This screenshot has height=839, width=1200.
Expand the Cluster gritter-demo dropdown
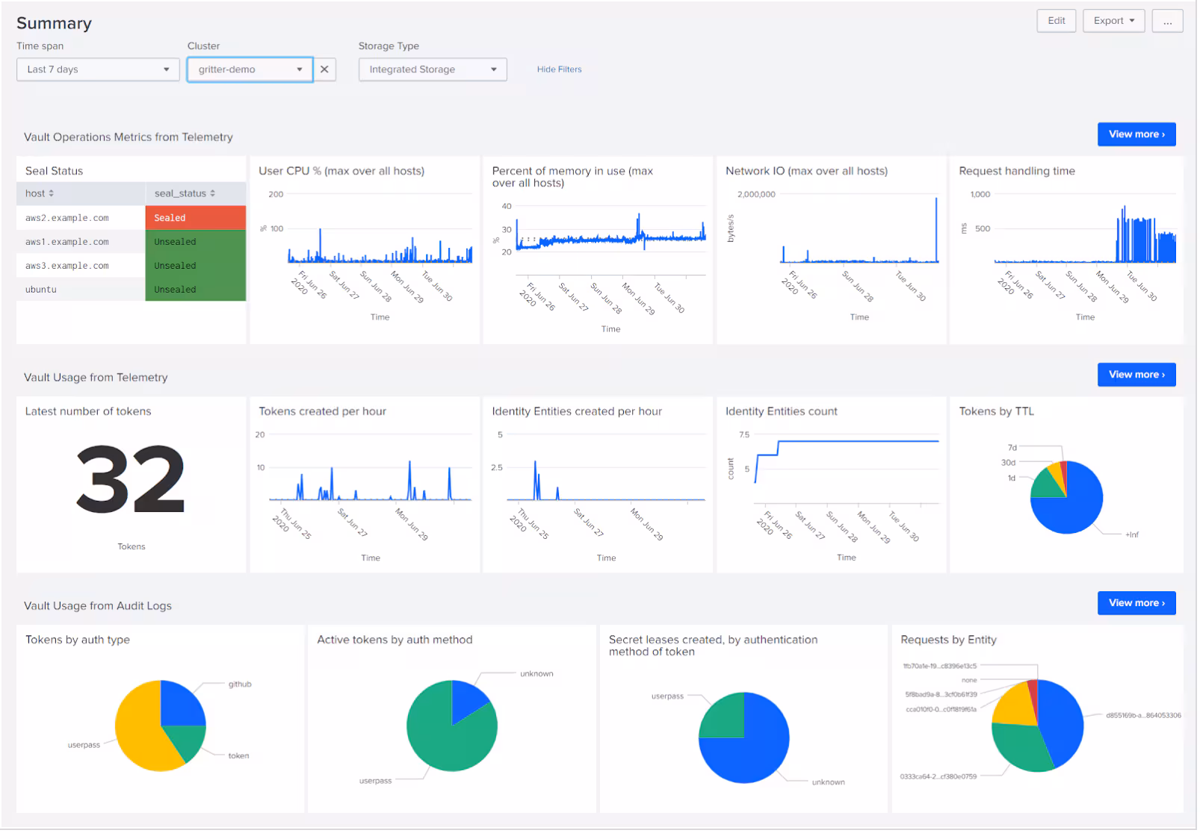coord(250,69)
